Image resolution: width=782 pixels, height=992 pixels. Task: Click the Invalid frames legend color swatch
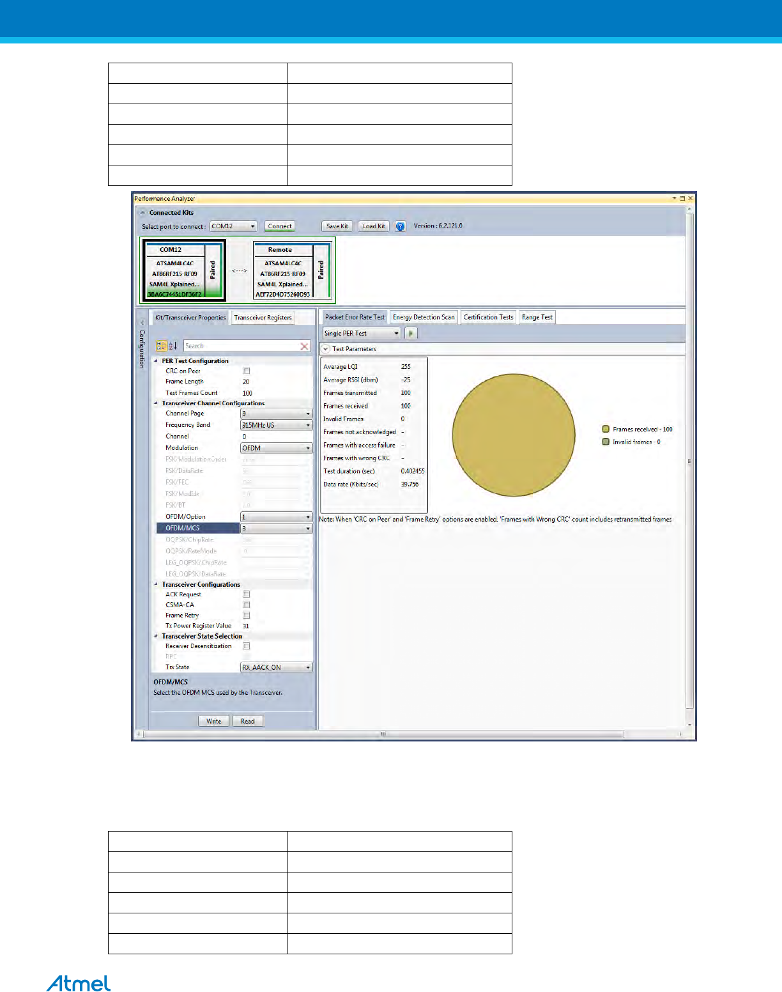click(606, 442)
